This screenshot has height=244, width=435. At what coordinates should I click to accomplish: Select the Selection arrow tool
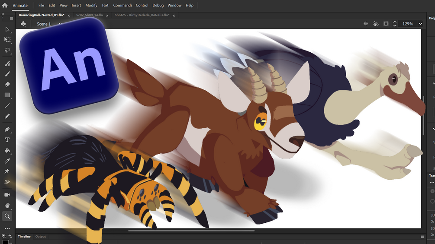pos(7,29)
